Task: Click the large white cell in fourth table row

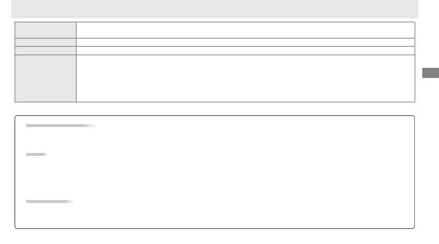Action: coord(245,78)
